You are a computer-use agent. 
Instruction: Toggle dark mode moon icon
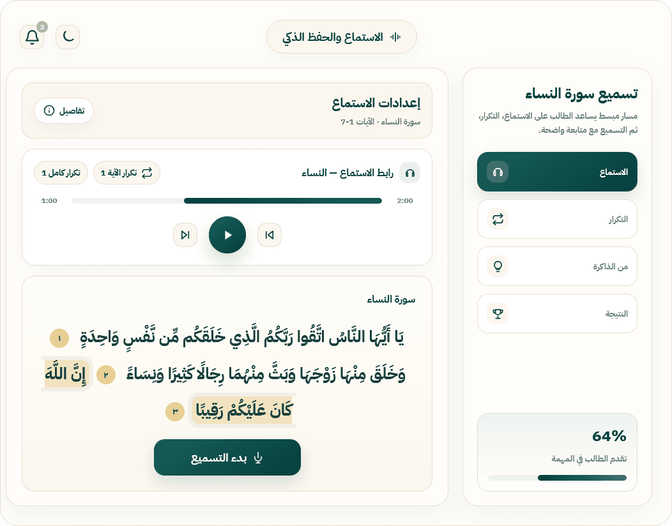pos(68,37)
